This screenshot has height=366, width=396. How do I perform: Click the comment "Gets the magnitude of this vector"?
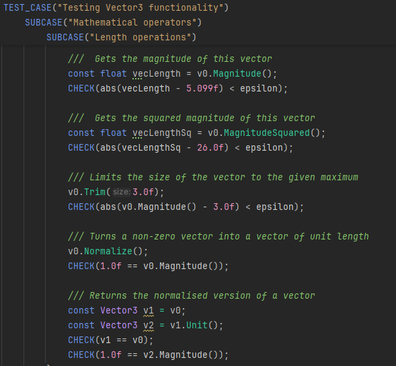[170, 59]
